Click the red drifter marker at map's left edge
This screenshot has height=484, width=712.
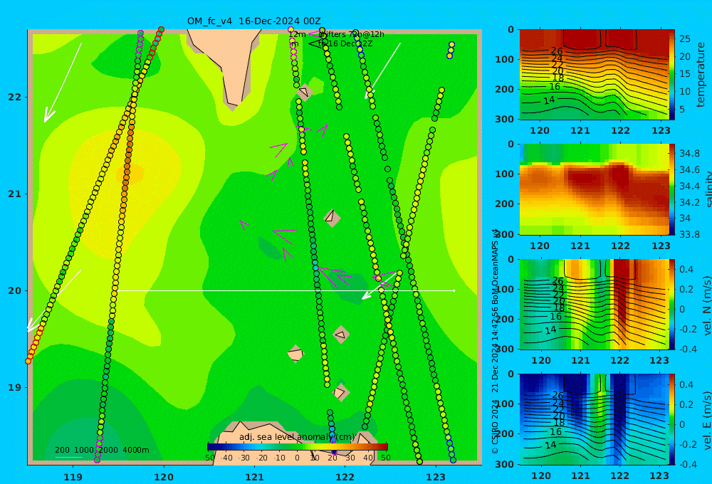click(28, 361)
